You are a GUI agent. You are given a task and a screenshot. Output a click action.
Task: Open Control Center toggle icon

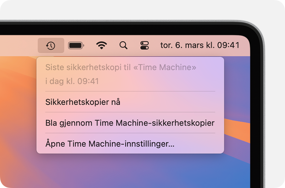click(x=144, y=45)
